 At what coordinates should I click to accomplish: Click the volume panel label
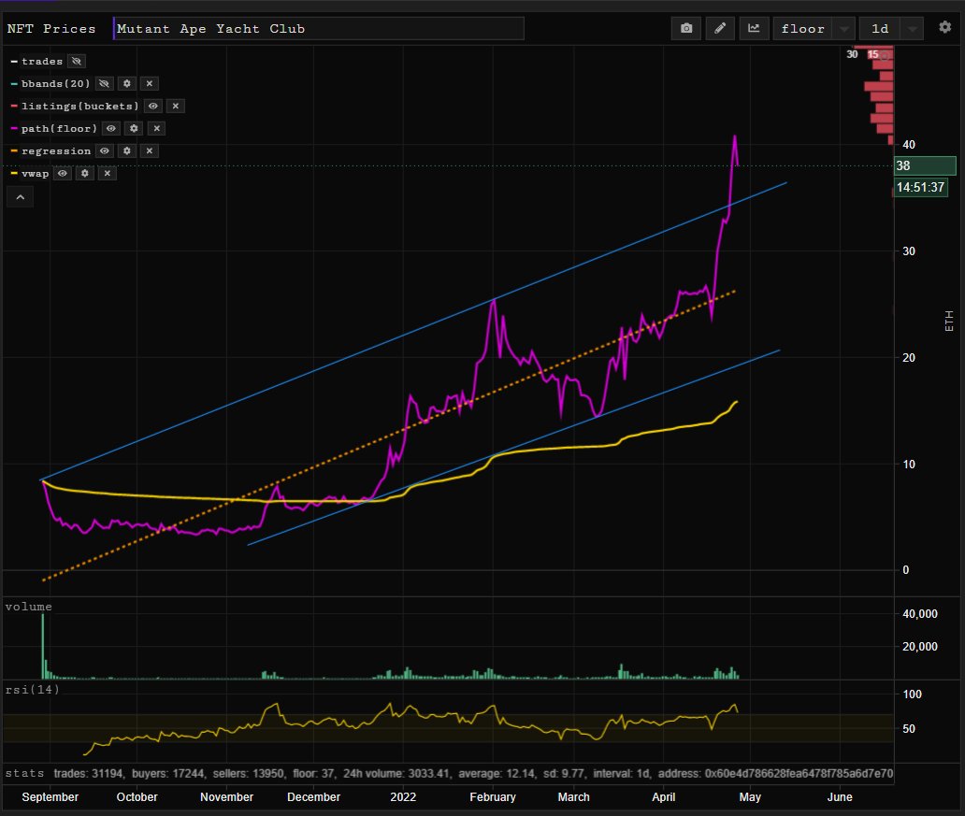pyautogui.click(x=28, y=606)
